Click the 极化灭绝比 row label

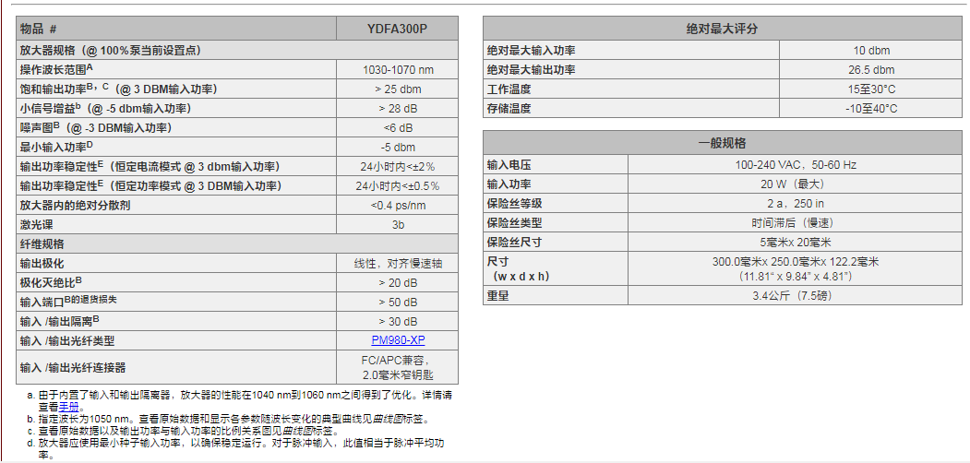pyautogui.click(x=52, y=282)
